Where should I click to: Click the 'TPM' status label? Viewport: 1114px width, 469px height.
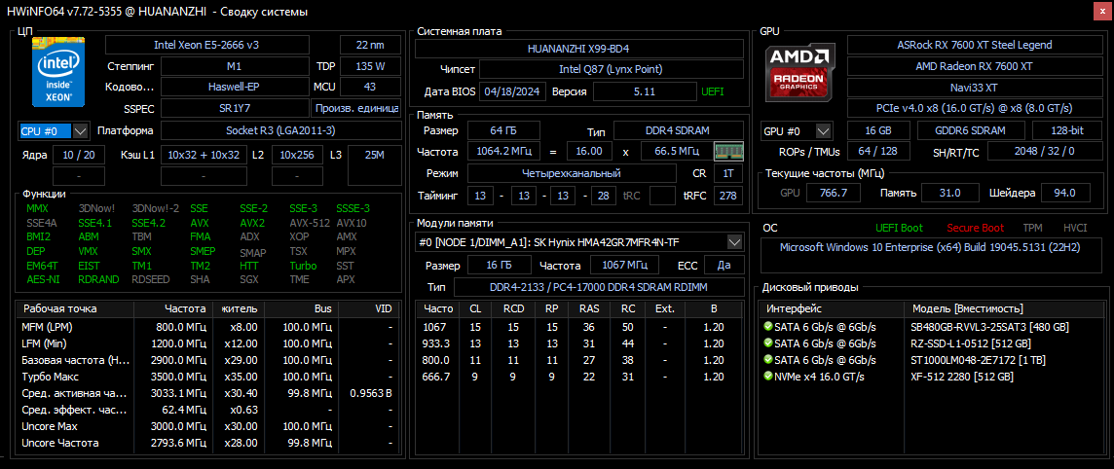tap(1032, 228)
